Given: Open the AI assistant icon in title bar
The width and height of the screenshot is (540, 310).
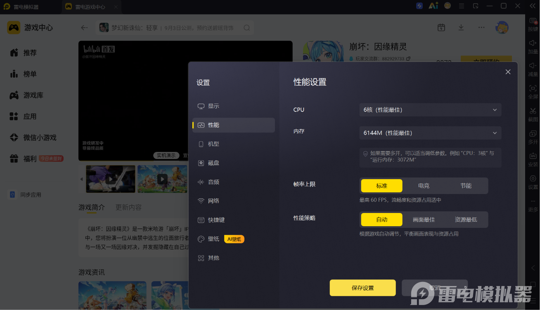Looking at the screenshot, I should click(x=433, y=6).
